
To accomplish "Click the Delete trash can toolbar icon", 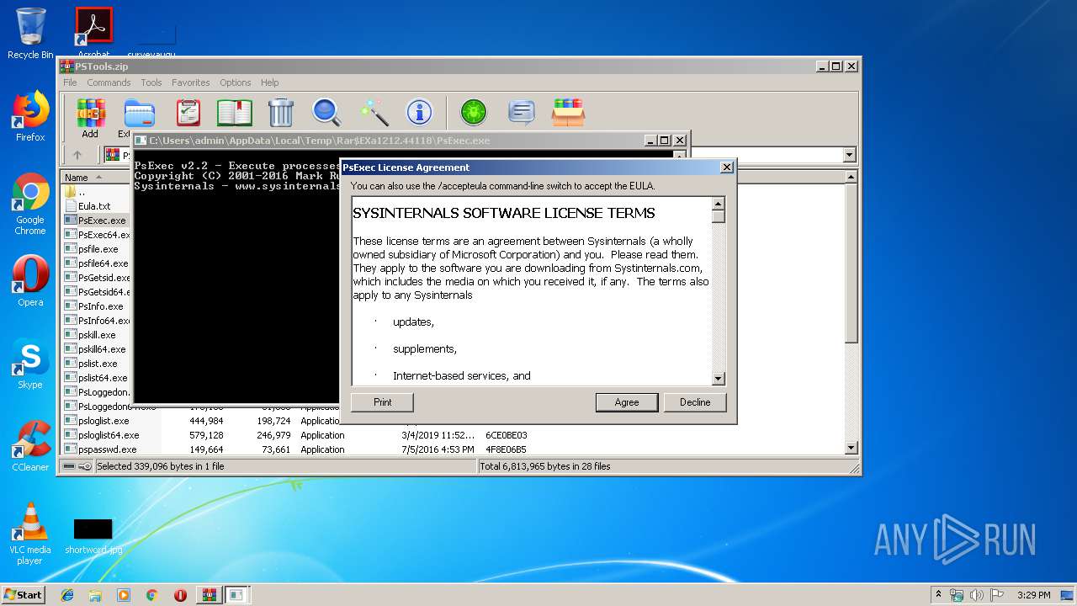I will [x=281, y=112].
